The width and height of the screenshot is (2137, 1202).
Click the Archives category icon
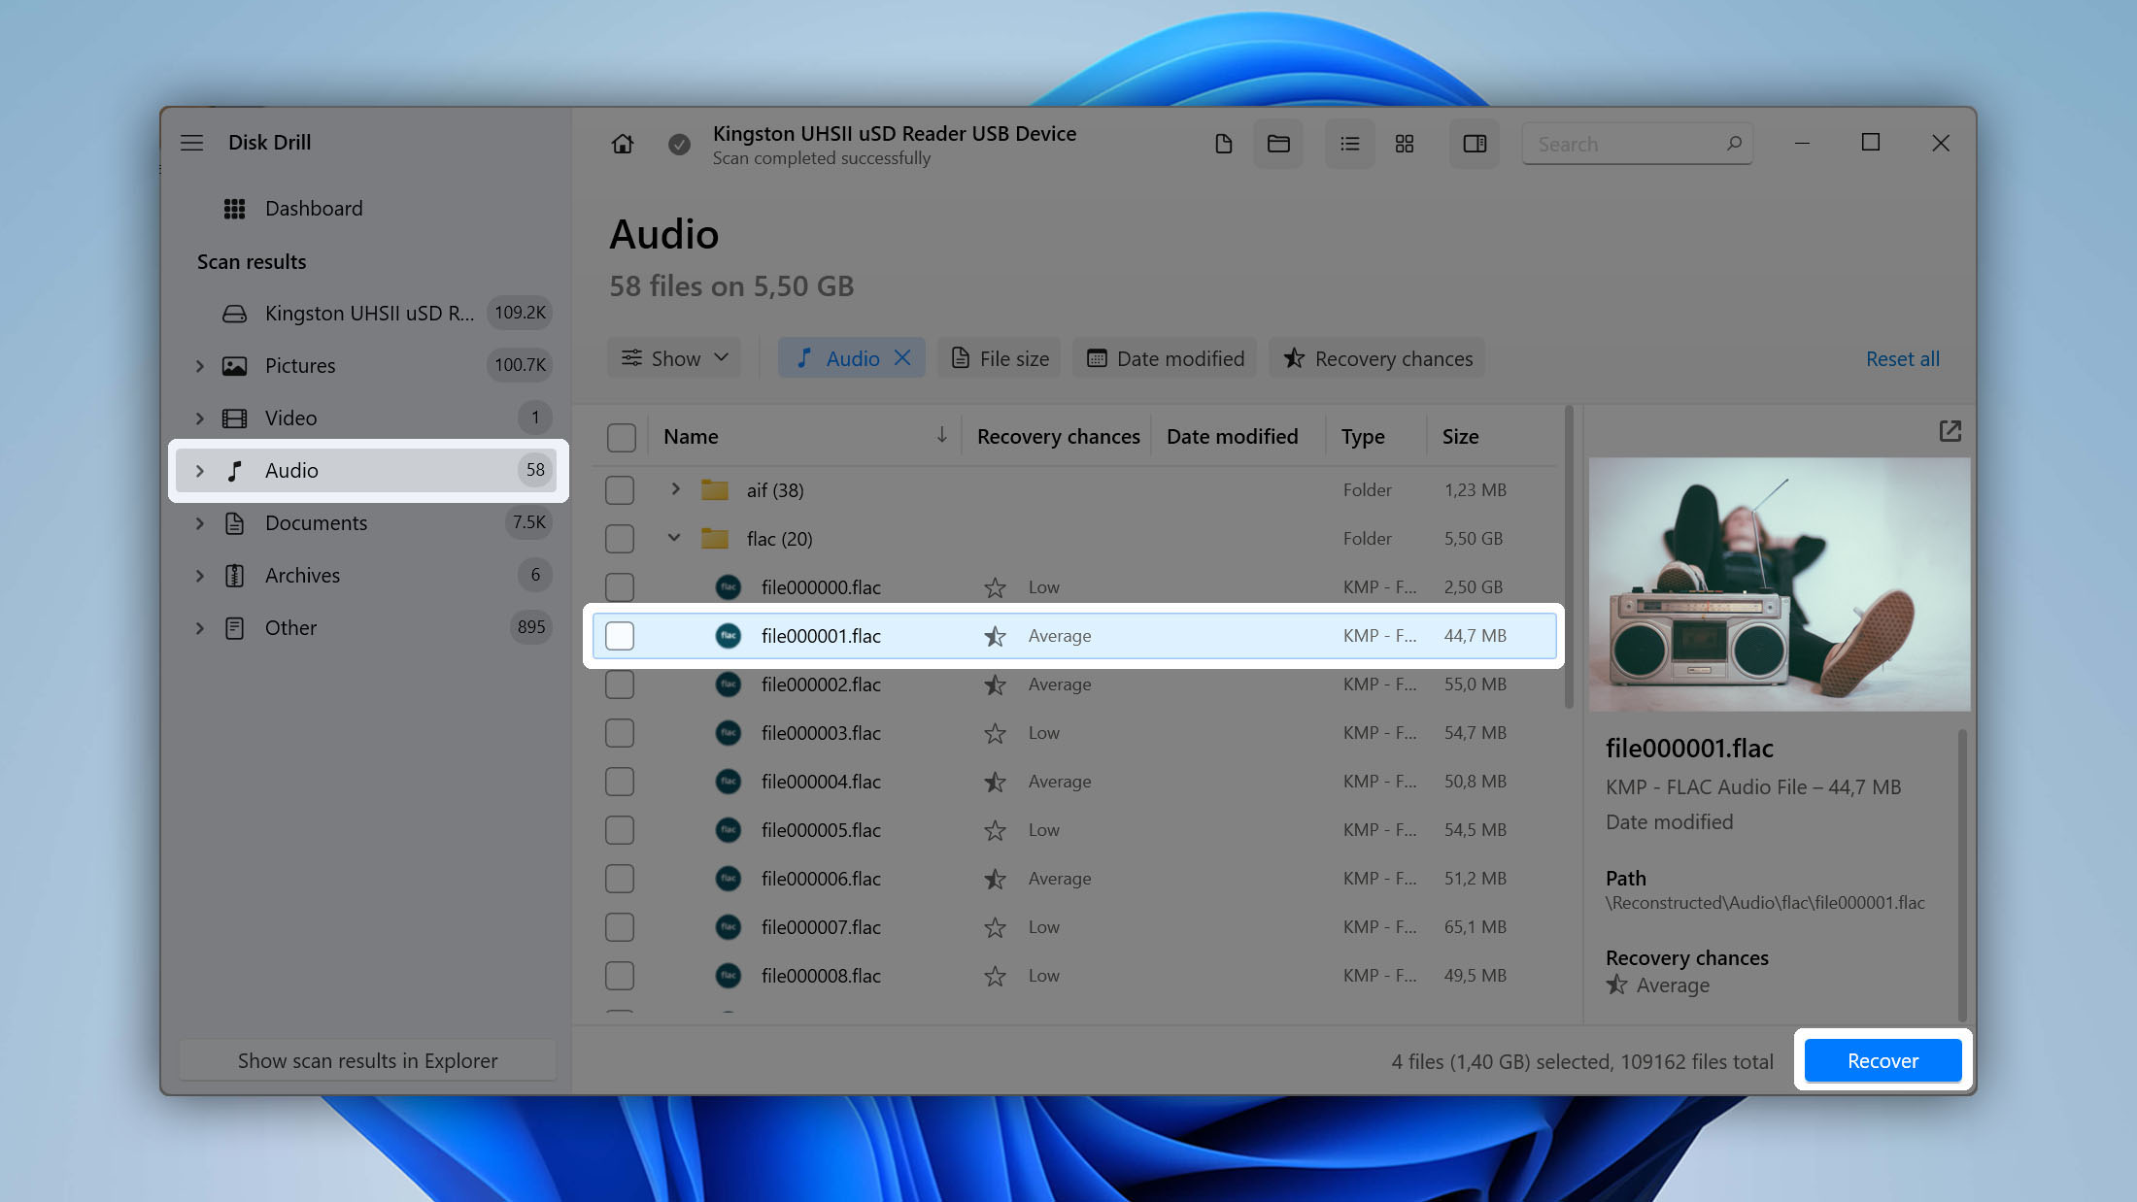[234, 576]
